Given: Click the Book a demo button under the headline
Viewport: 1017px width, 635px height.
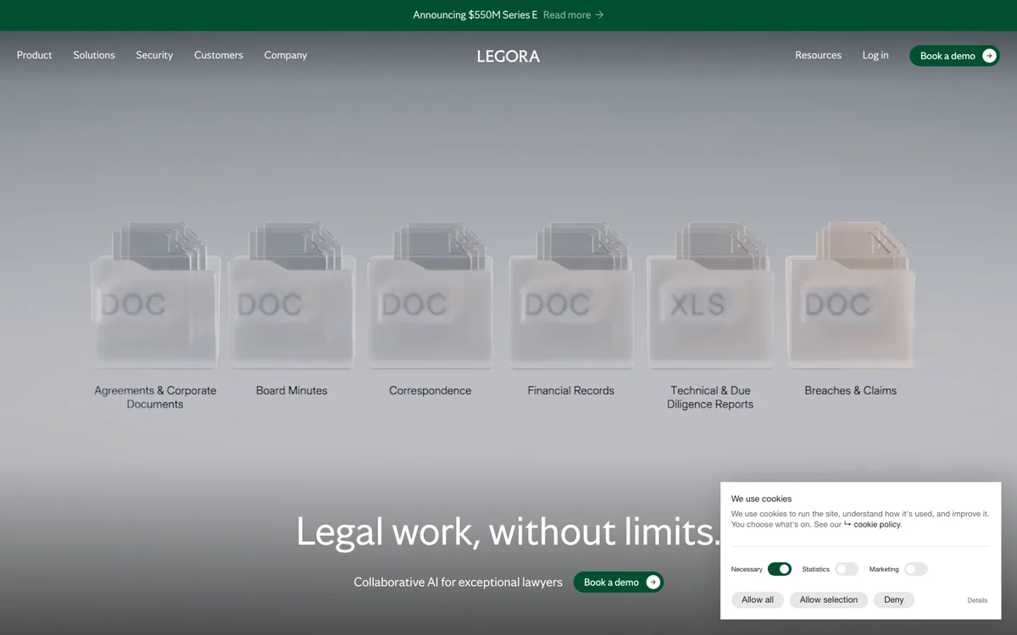Looking at the screenshot, I should 619,583.
